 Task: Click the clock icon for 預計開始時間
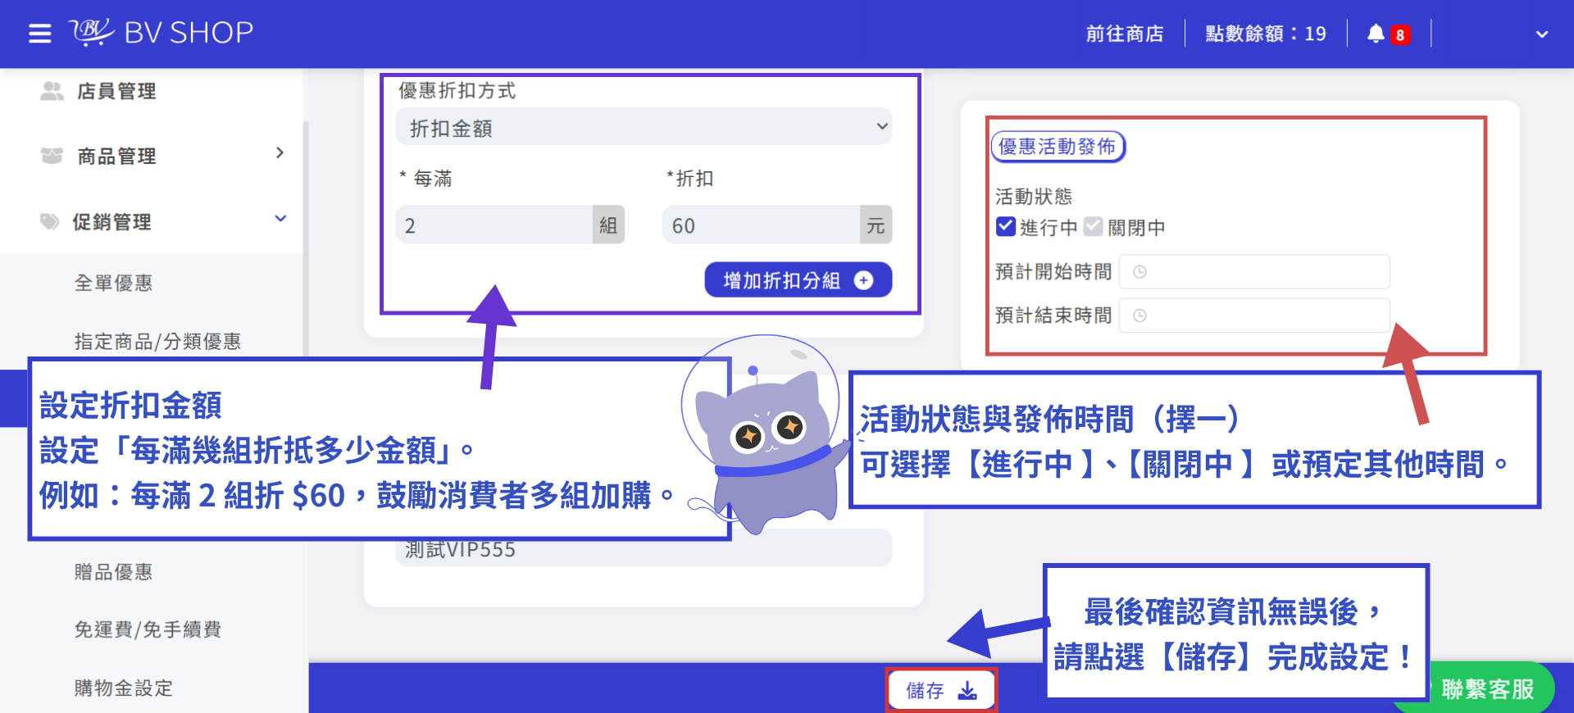coord(1140,272)
